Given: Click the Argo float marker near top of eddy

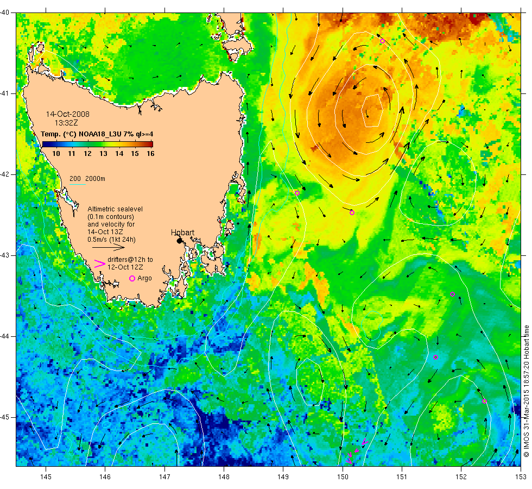Looking at the screenshot, I should point(382,41).
